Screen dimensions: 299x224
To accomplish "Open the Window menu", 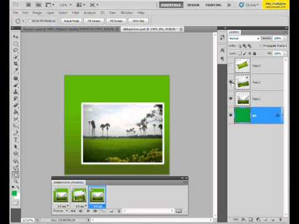I will pyautogui.click(x=126, y=13).
